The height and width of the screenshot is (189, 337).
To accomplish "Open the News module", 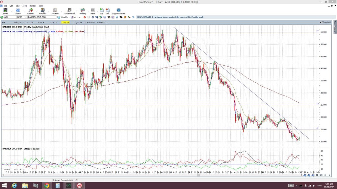I will 93,11.
